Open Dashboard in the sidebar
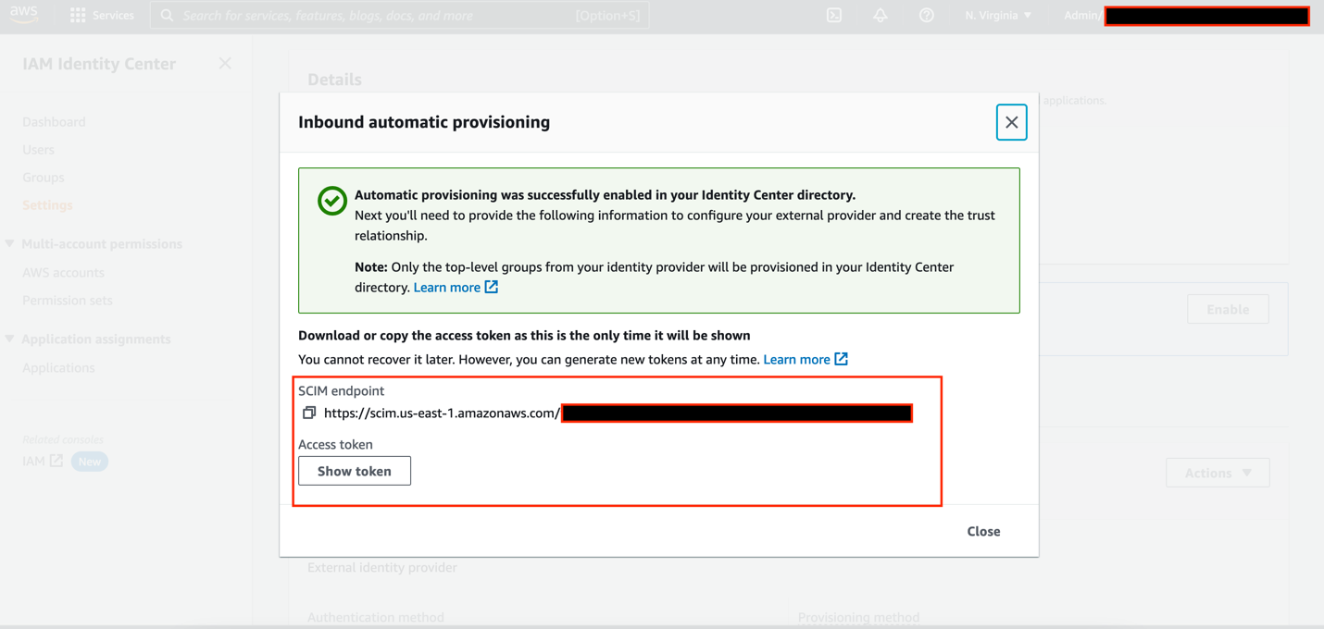 point(54,122)
